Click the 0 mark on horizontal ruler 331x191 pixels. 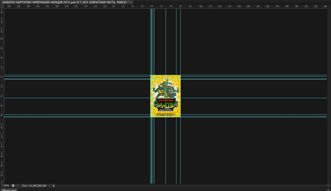tap(152, 6)
